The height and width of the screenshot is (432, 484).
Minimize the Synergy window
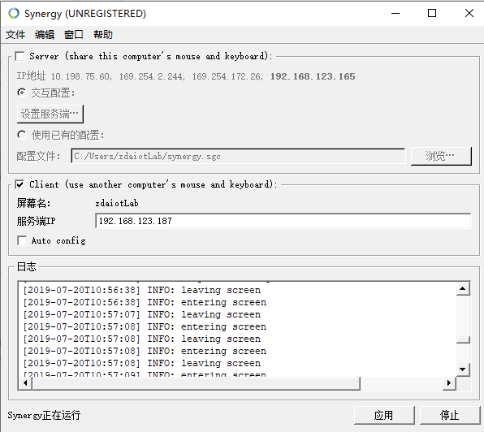[x=395, y=13]
